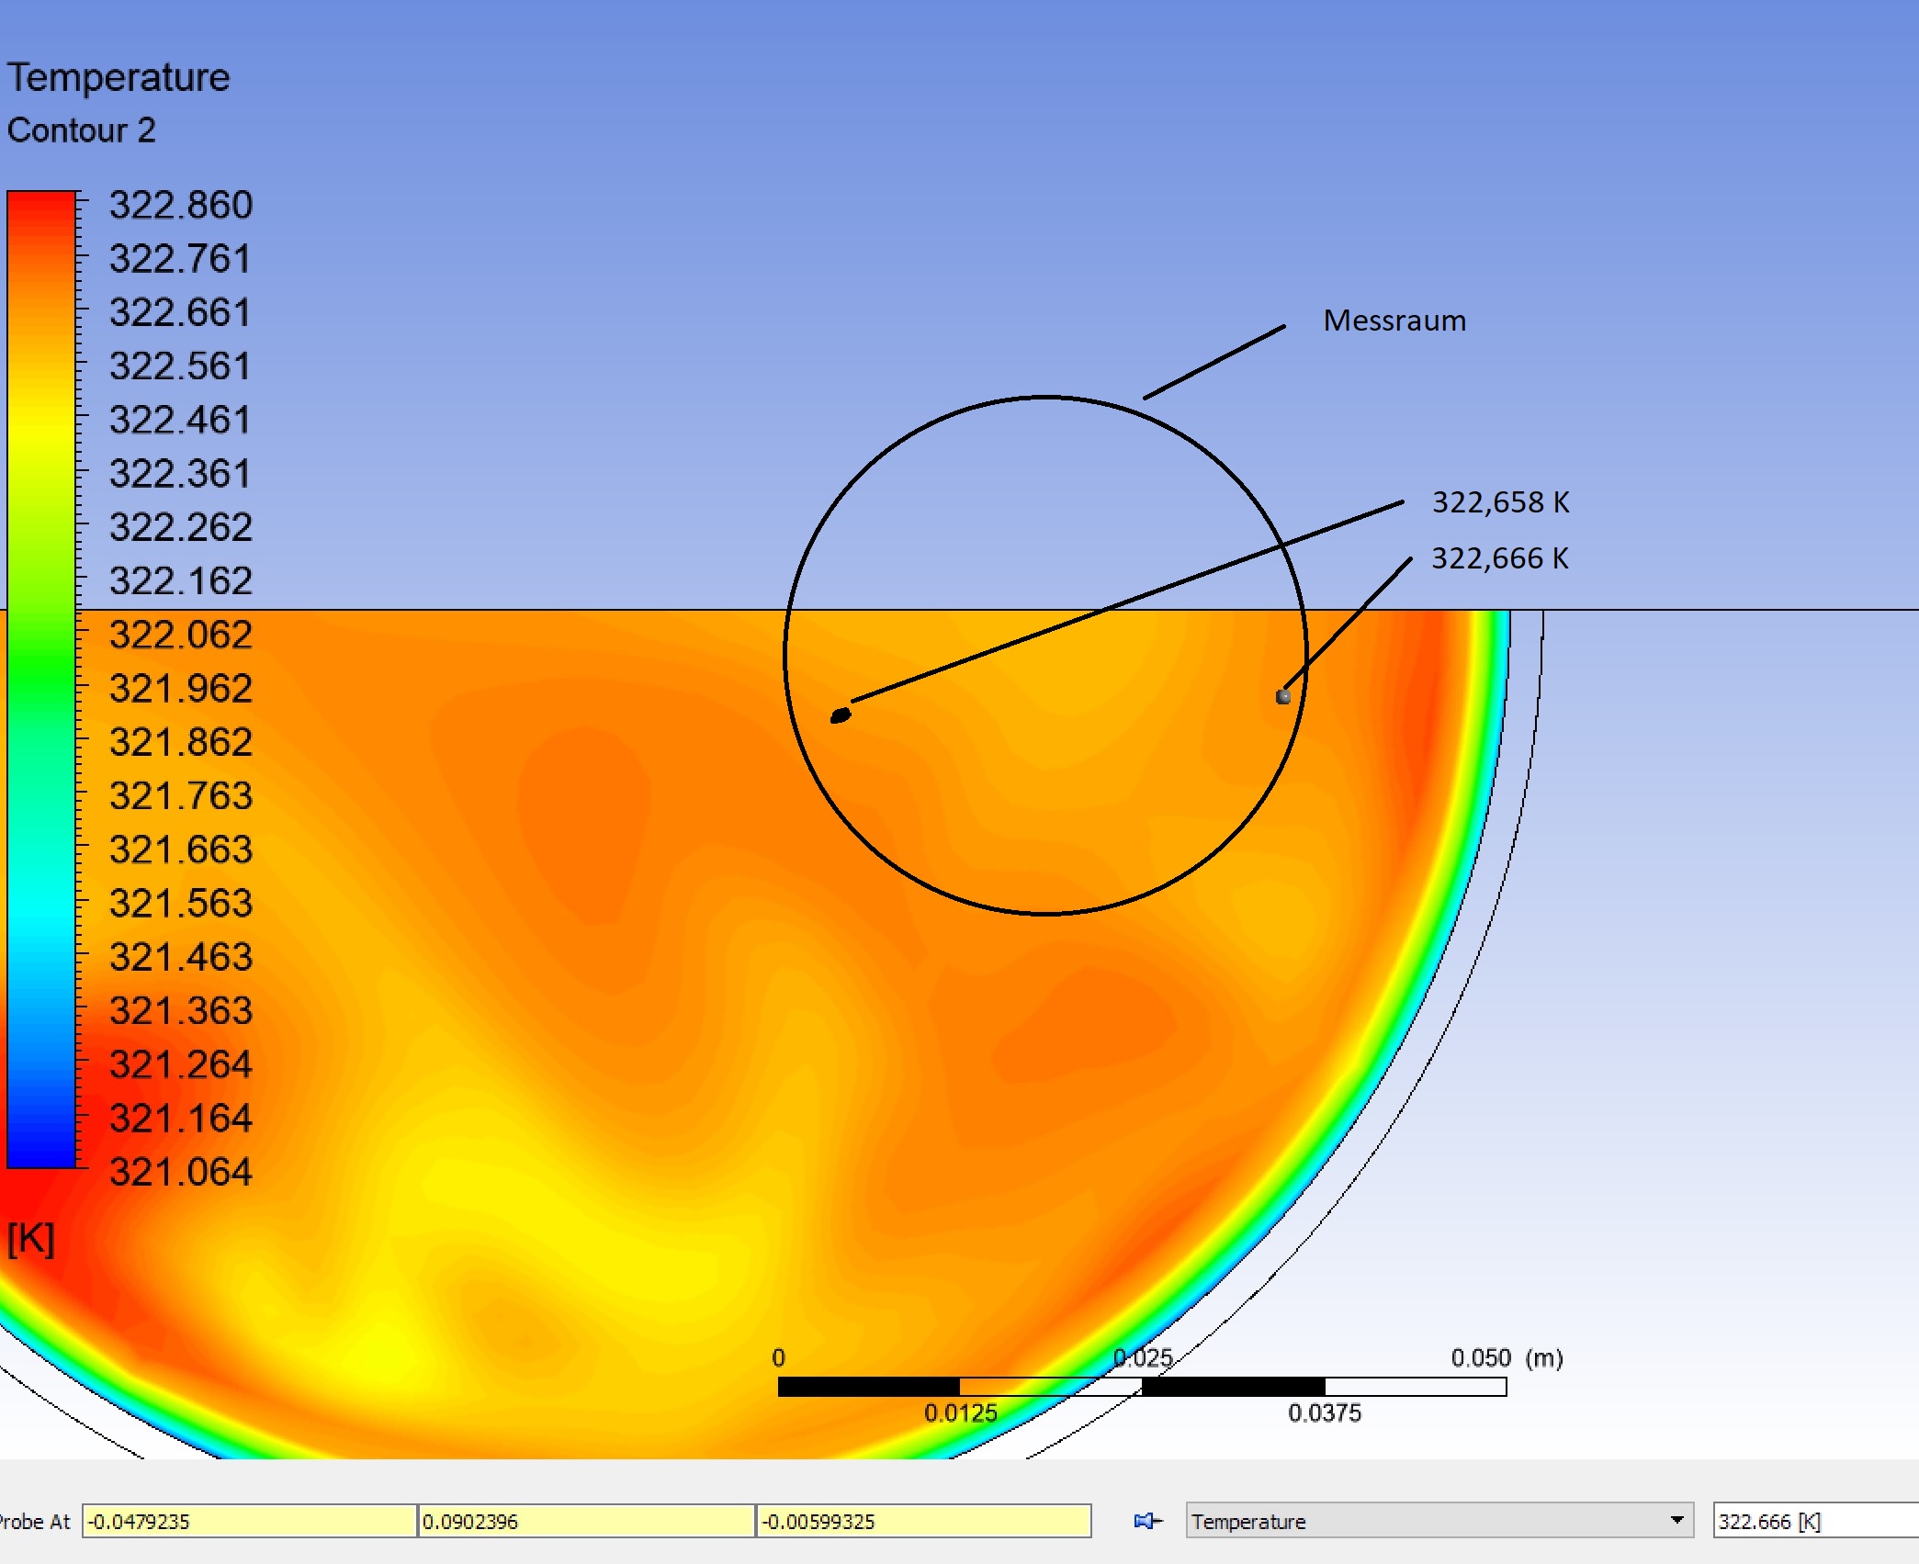Click the probe X coordinate field -0.0479235

tap(248, 1521)
